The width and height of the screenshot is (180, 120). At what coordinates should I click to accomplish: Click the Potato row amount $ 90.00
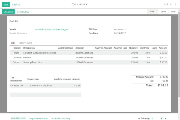point(163,53)
